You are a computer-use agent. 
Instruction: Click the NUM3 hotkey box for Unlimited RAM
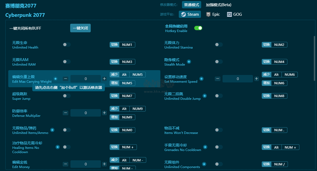pos(122,62)
